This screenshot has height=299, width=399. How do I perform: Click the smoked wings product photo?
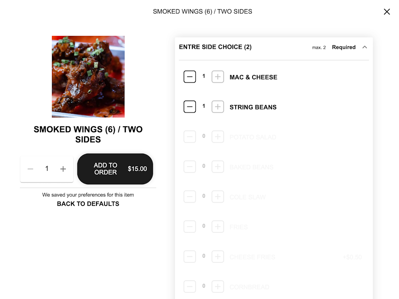[88, 77]
